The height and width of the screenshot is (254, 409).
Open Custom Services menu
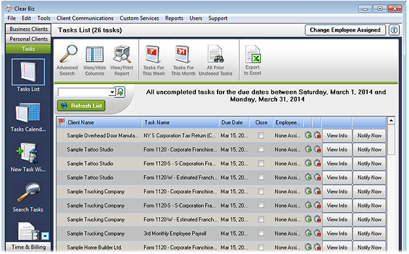click(x=140, y=18)
